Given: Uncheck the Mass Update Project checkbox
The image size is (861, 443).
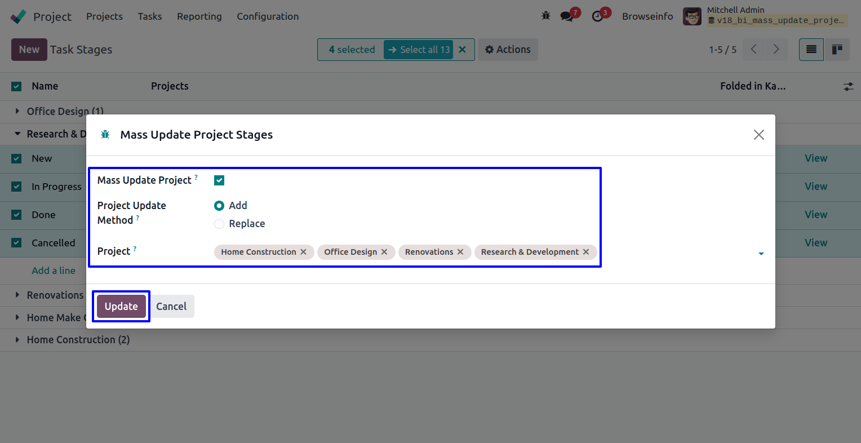Looking at the screenshot, I should click(219, 180).
